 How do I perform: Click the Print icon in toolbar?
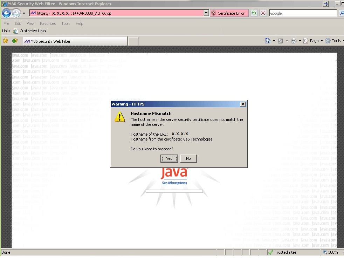294,41
